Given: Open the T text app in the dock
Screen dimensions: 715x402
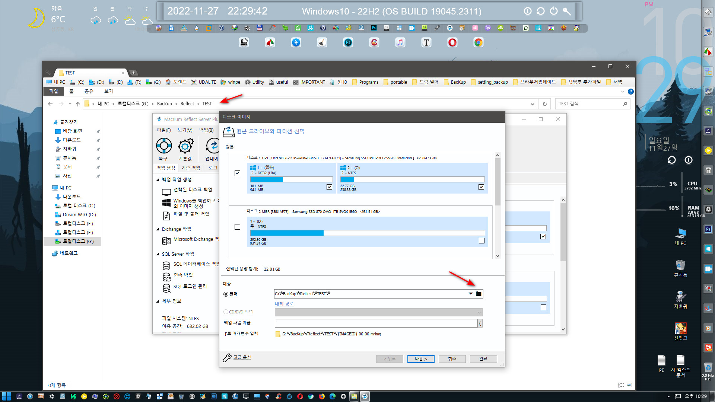Looking at the screenshot, I should click(426, 42).
